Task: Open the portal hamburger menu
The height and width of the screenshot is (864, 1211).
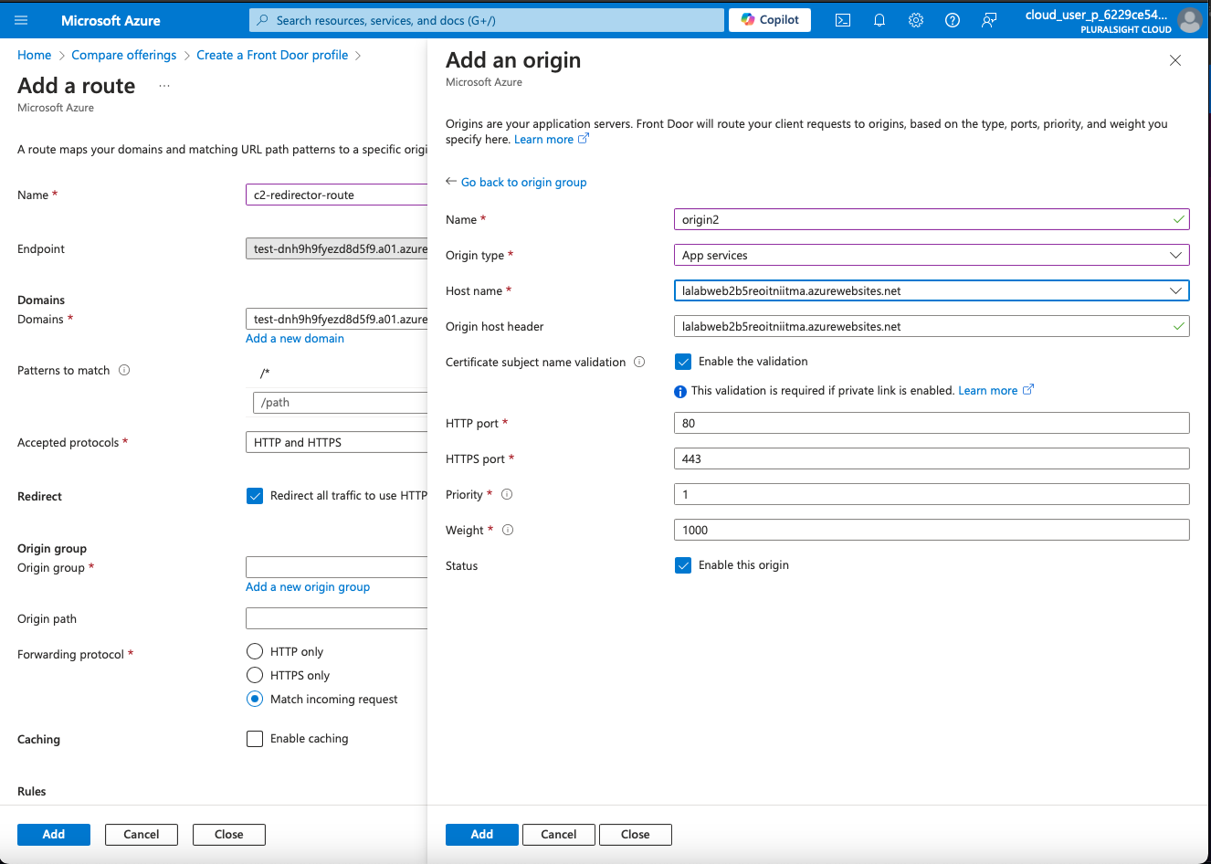Action: tap(21, 20)
